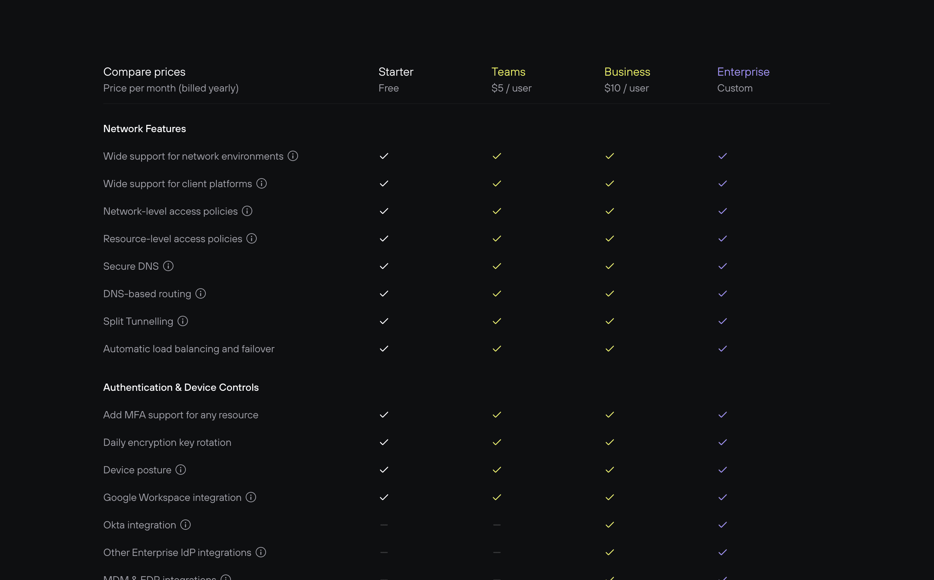Click info icon next to Network-level access policies

coord(247,211)
